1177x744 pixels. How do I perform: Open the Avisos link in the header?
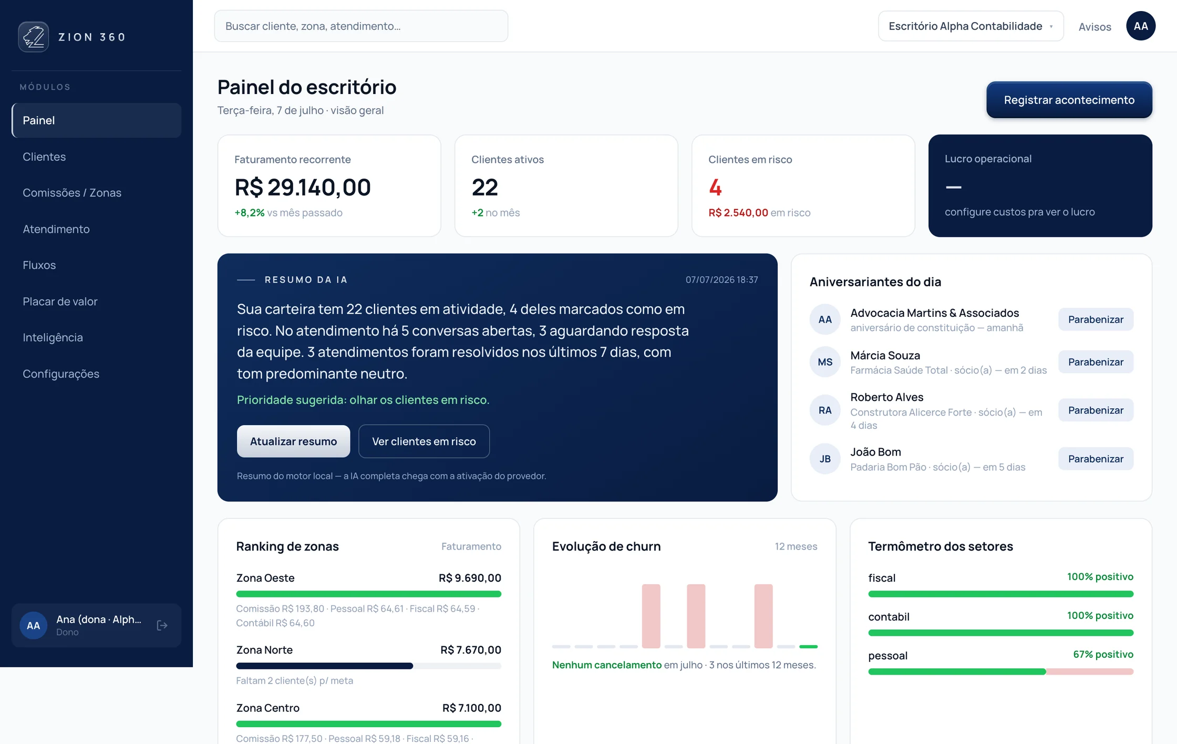1095,27
